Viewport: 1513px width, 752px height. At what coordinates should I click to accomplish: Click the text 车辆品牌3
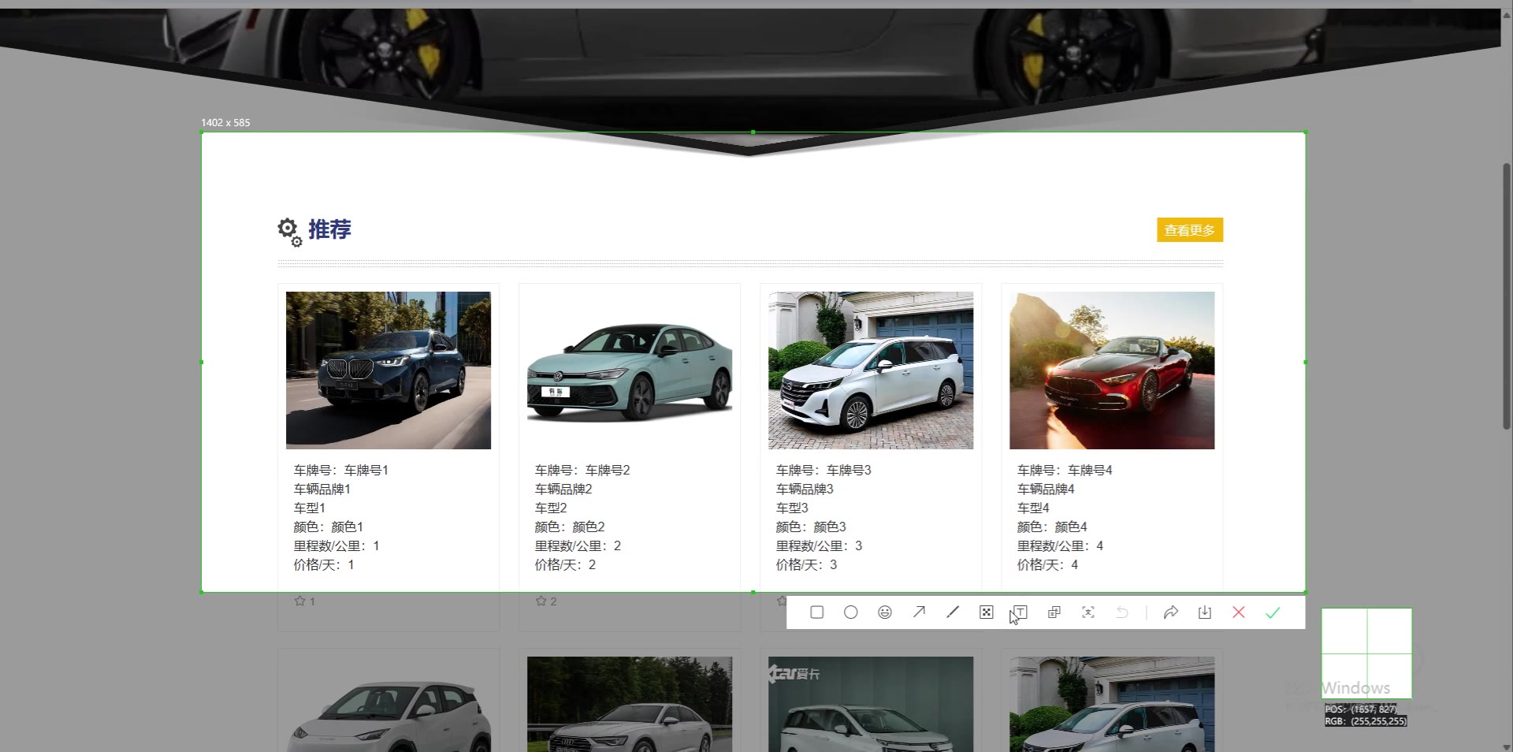805,489
